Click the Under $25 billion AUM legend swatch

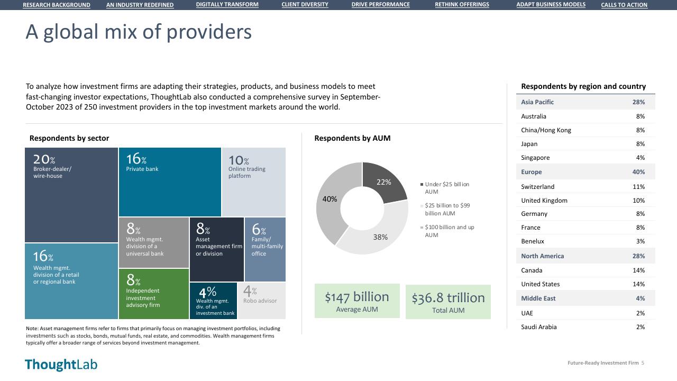(x=422, y=184)
